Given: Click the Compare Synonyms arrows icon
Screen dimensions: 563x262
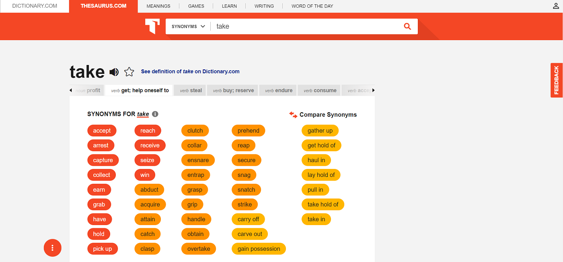Looking at the screenshot, I should pyautogui.click(x=292, y=114).
